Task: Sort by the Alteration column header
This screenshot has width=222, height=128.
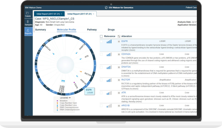Action: tap(126, 36)
